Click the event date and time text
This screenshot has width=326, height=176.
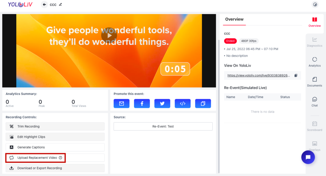click(252, 49)
